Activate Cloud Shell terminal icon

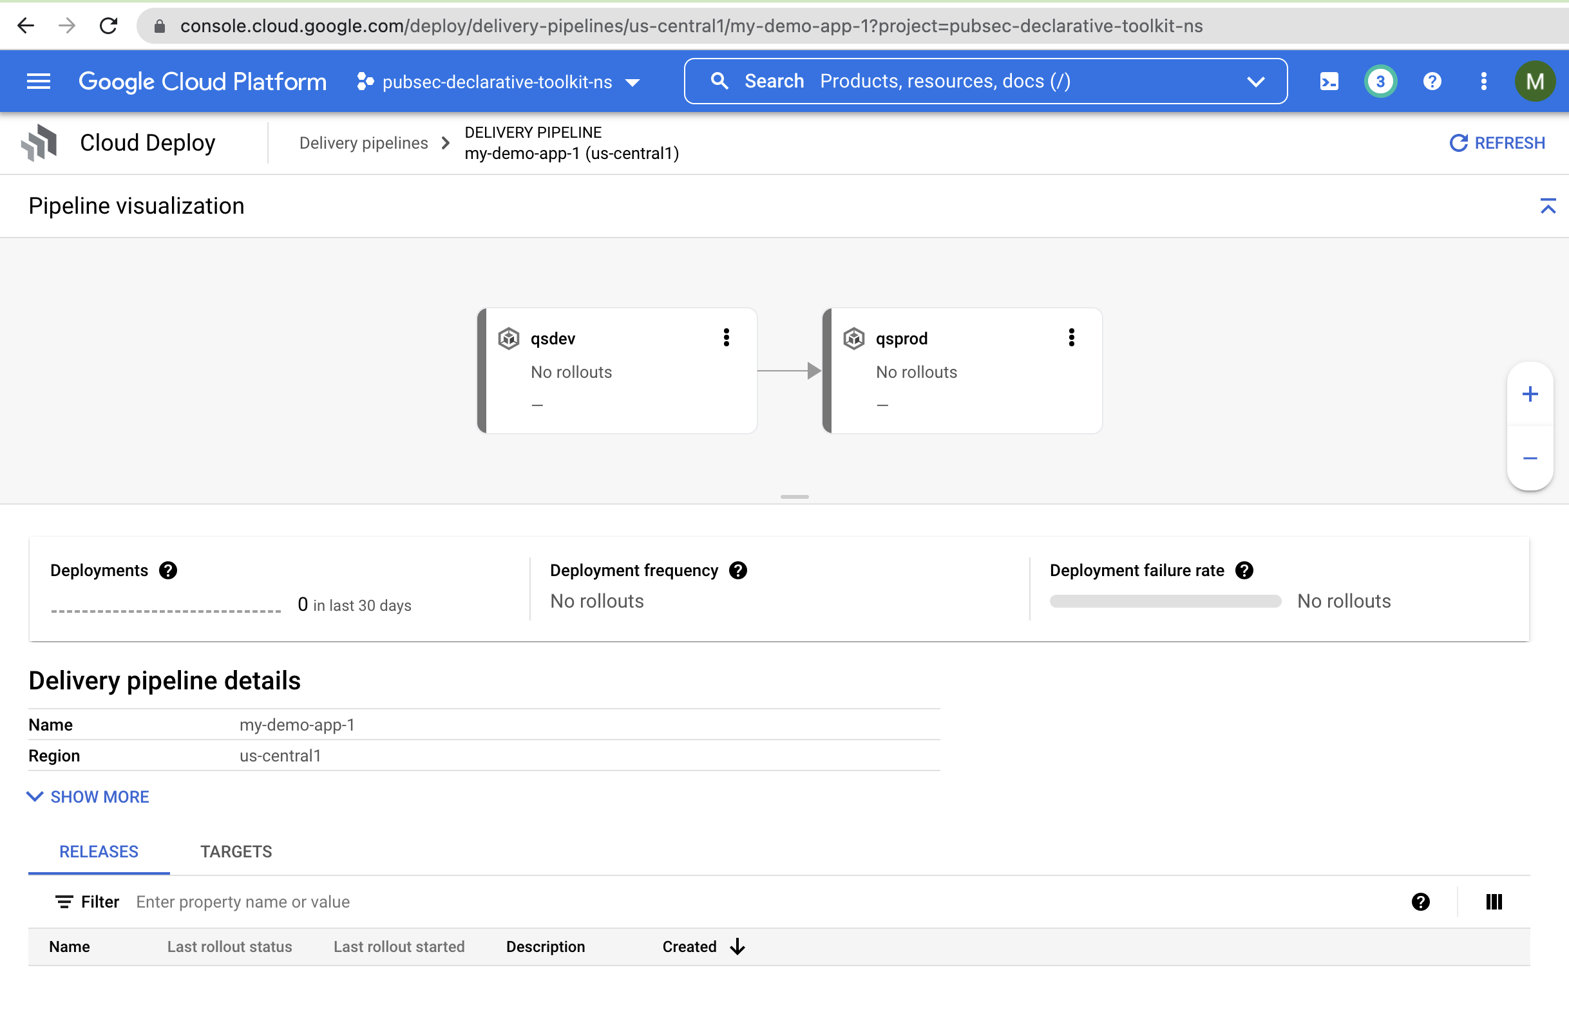click(1328, 82)
